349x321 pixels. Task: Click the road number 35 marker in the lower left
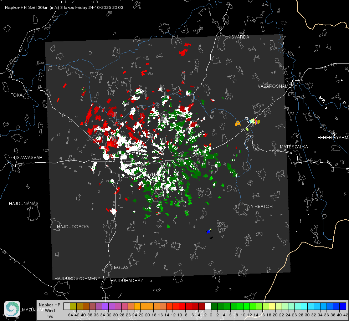pyautogui.click(x=5, y=252)
